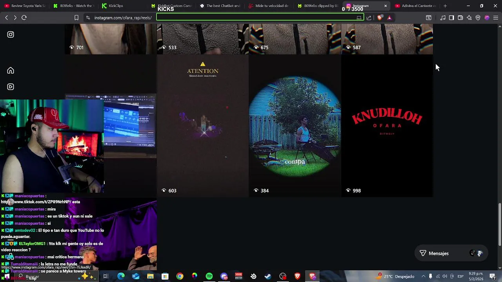The height and width of the screenshot is (282, 502).
Task: Open the music studio screen reel
Action: [x=130, y=126]
